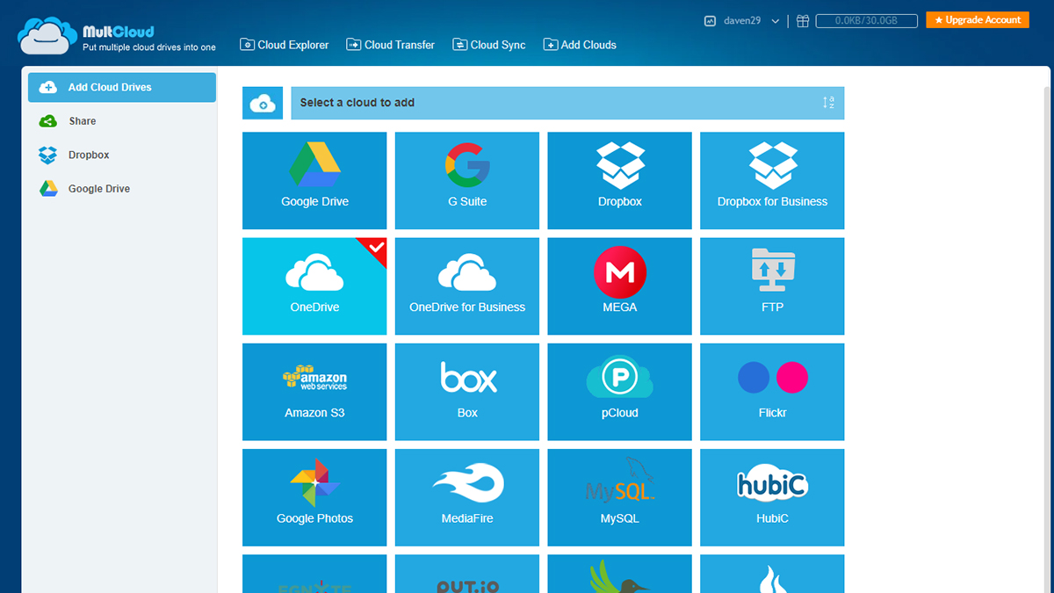Choose the Box cloud tile
Screen dimensions: 1054x593
pos(467,392)
